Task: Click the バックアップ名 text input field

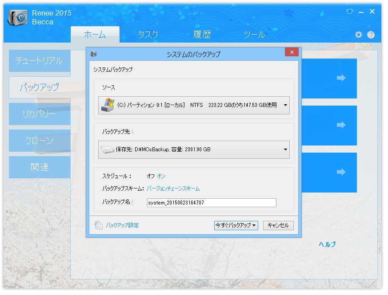Action: pyautogui.click(x=212, y=202)
